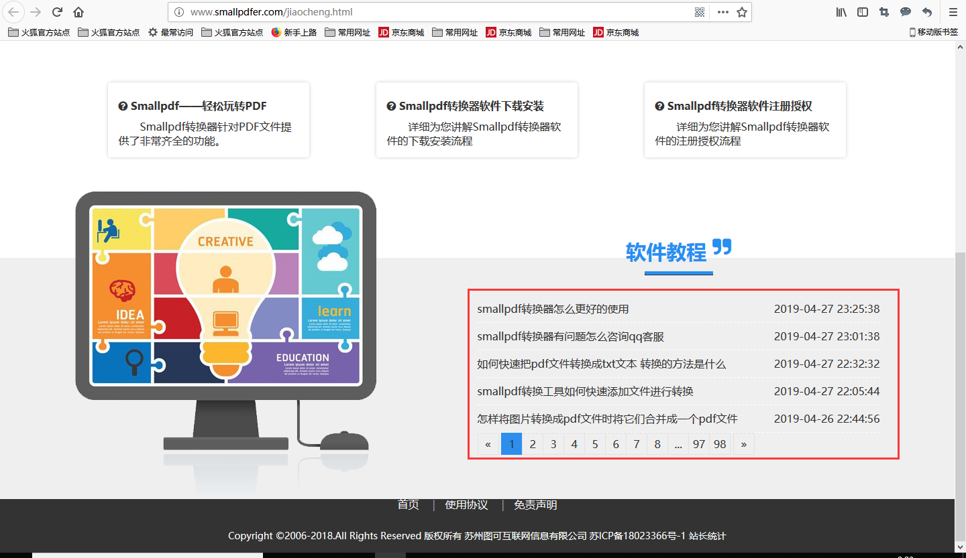This screenshot has height=558, width=966.
Task: Open the article smallpdf转换工具如何快速添加文件进行转换
Action: click(585, 391)
